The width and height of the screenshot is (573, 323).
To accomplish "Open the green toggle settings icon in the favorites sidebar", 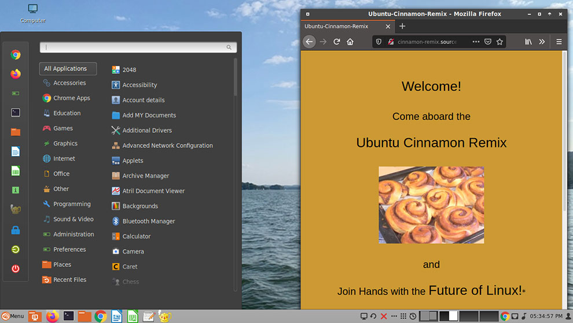I will pos(16,94).
